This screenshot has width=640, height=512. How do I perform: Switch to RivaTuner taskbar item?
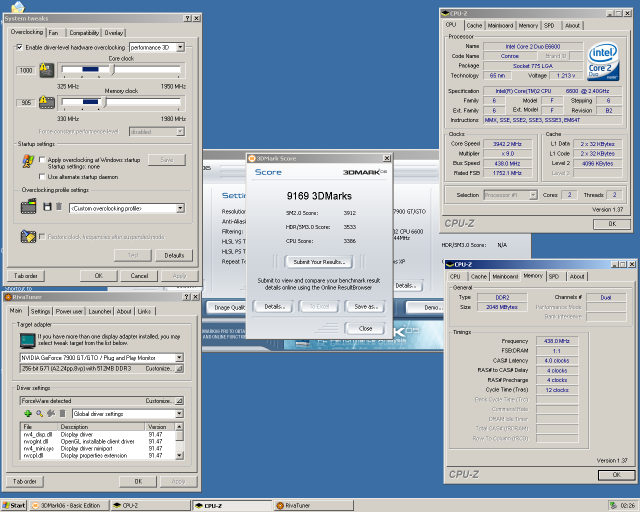click(x=313, y=505)
